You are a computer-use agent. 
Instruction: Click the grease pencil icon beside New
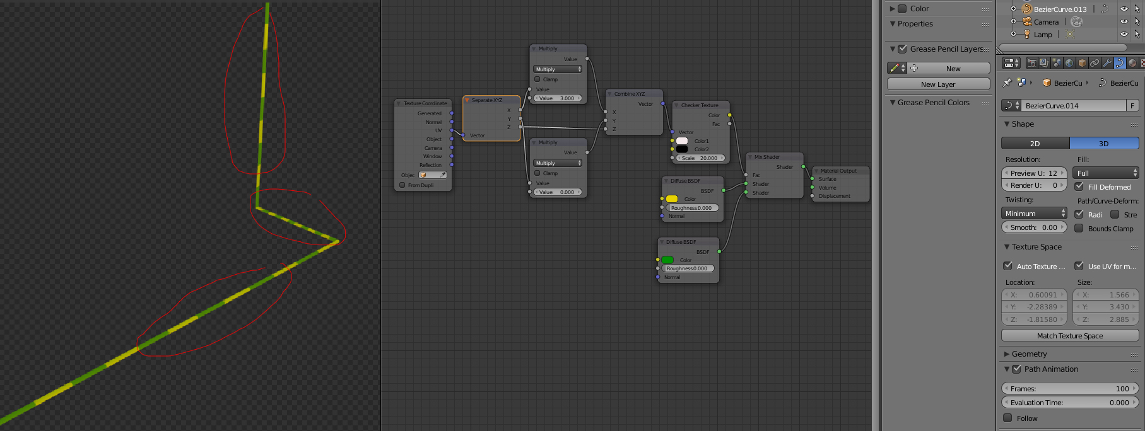(x=894, y=68)
